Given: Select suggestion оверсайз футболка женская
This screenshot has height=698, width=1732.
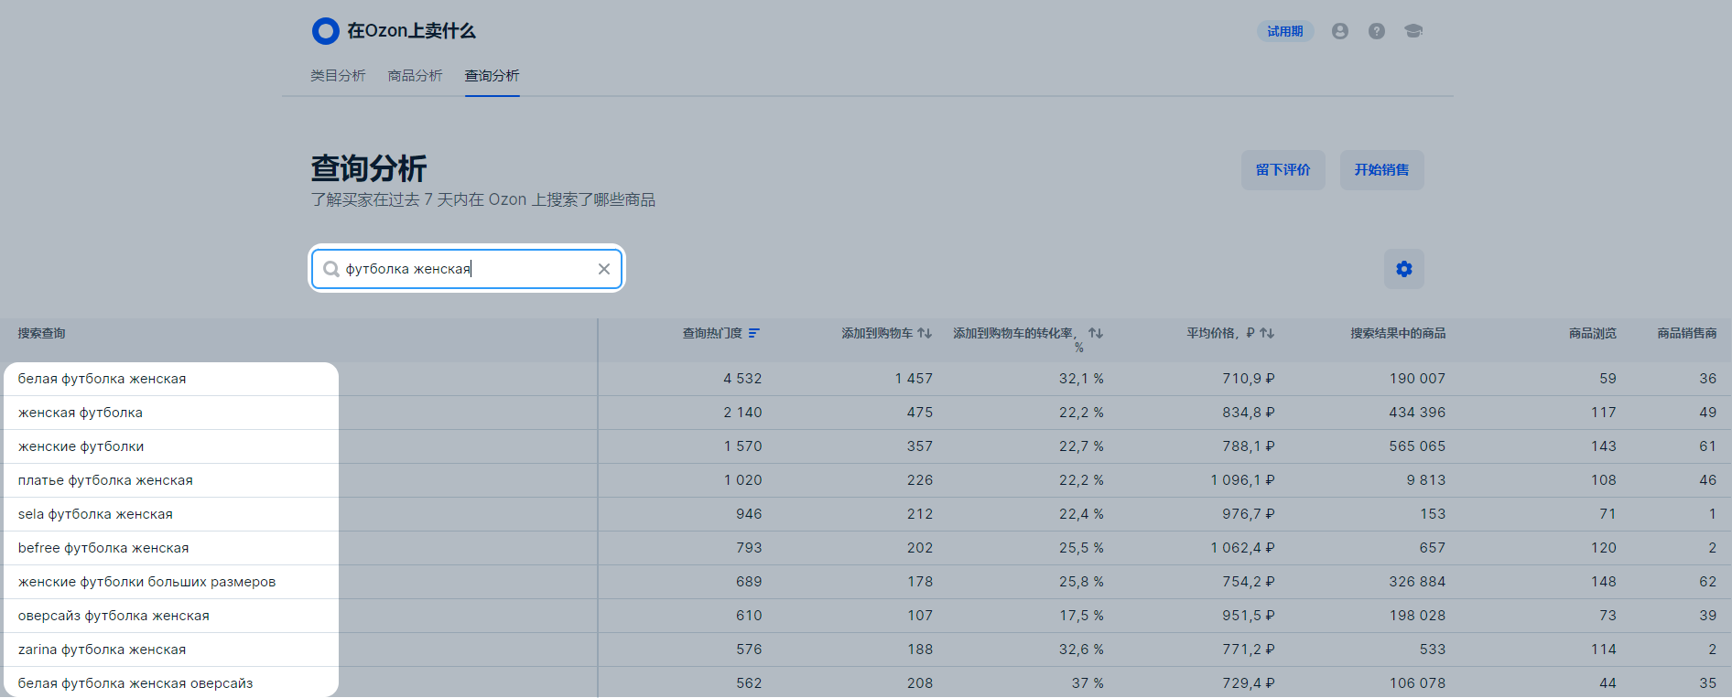Looking at the screenshot, I should pyautogui.click(x=114, y=616).
